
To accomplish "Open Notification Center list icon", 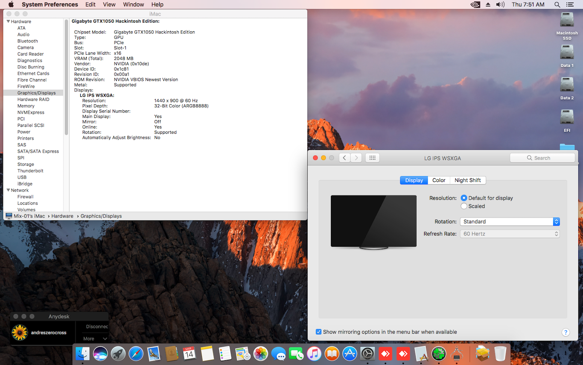I will [x=570, y=5].
